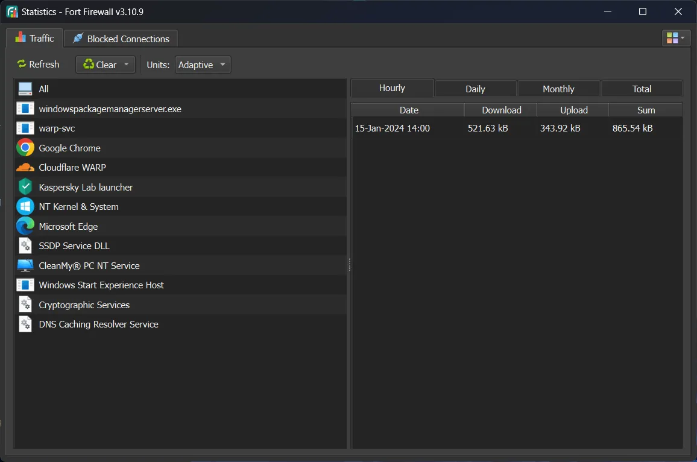Select the Microsoft Edge entry
Viewport: 697px width, 462px height.
pos(180,226)
